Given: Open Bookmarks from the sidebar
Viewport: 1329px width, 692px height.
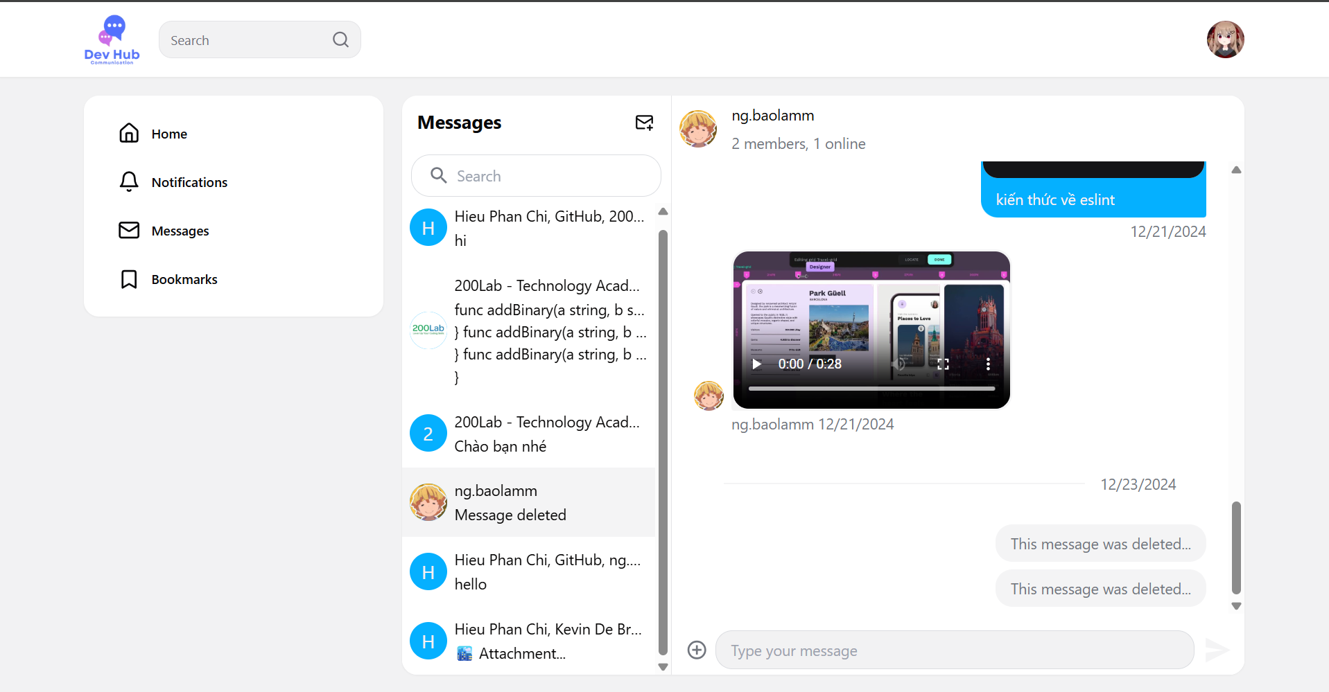Looking at the screenshot, I should [129, 278].
